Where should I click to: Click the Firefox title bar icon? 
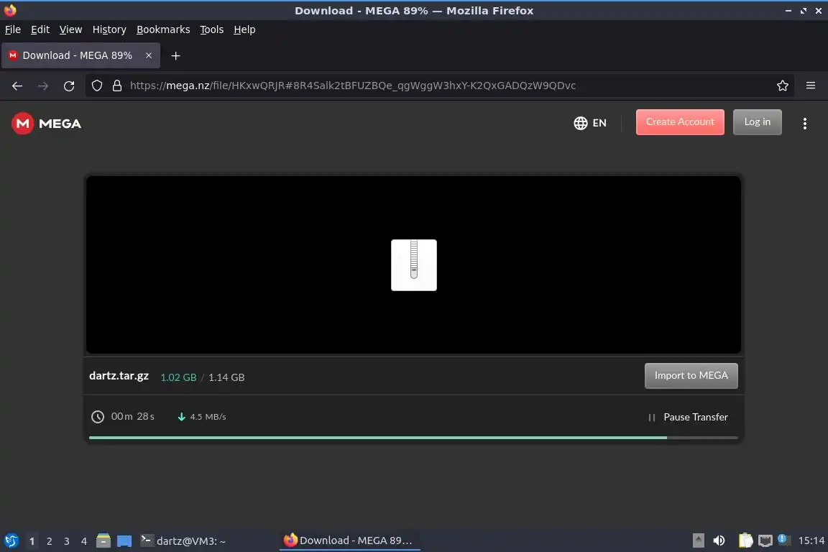pyautogui.click(x=10, y=10)
